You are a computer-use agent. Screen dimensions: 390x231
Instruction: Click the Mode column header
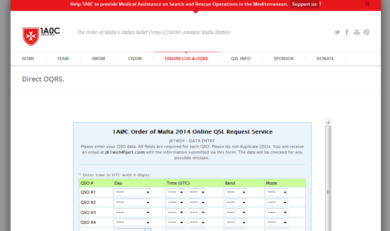tap(285, 183)
